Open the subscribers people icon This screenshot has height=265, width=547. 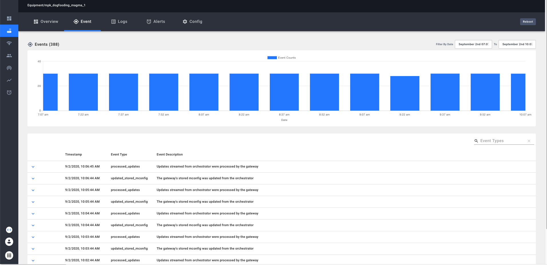pyautogui.click(x=9, y=56)
